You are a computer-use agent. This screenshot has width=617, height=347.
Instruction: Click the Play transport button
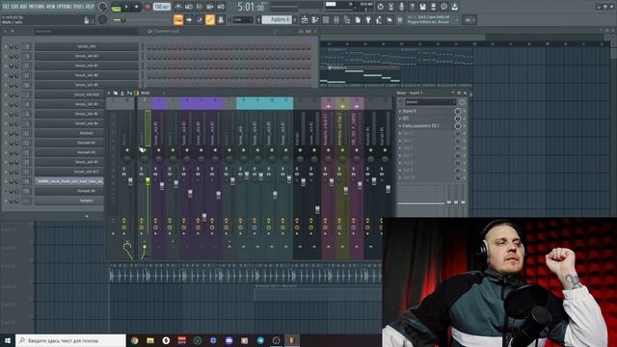click(x=126, y=7)
